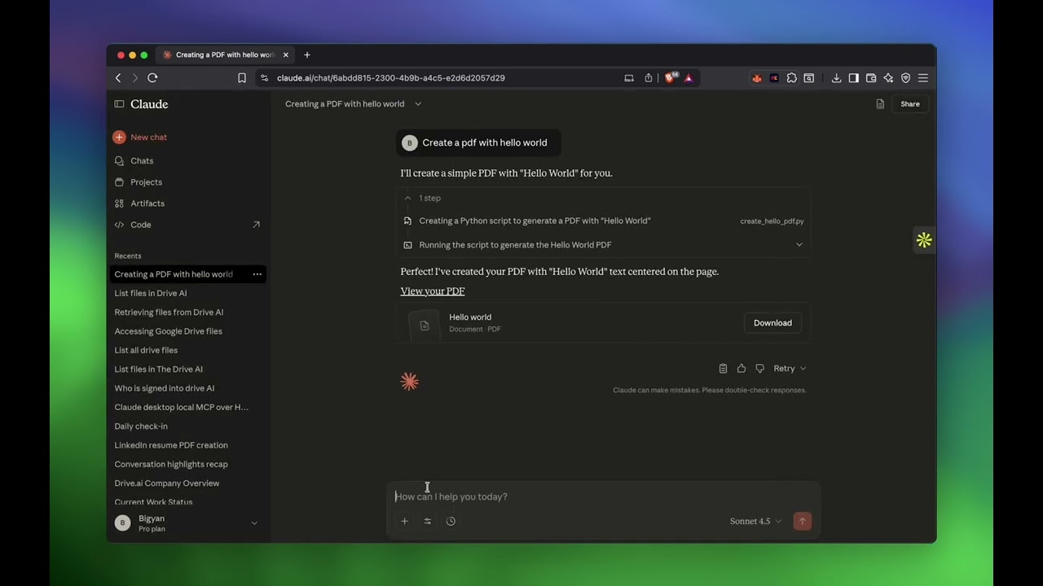This screenshot has width=1043, height=586.
Task: Select the 'Creating a PDF with hello world' tab
Action: (x=225, y=55)
